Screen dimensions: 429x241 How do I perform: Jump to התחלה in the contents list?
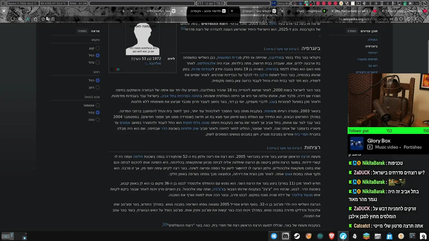tap(372, 40)
